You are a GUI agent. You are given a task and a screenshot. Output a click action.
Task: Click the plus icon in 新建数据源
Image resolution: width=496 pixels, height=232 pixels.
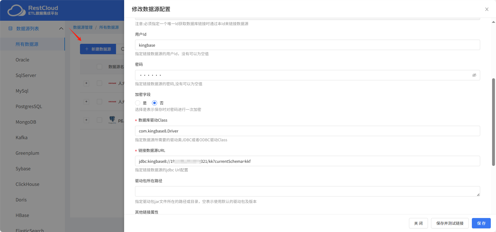click(87, 49)
